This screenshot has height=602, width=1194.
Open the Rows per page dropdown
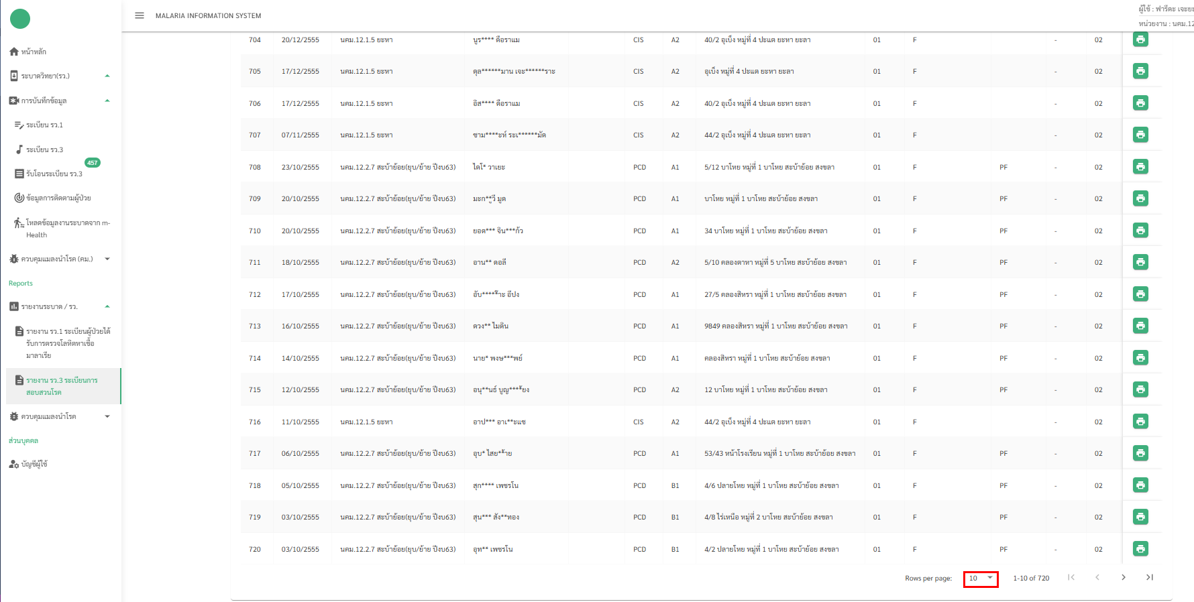pos(981,578)
